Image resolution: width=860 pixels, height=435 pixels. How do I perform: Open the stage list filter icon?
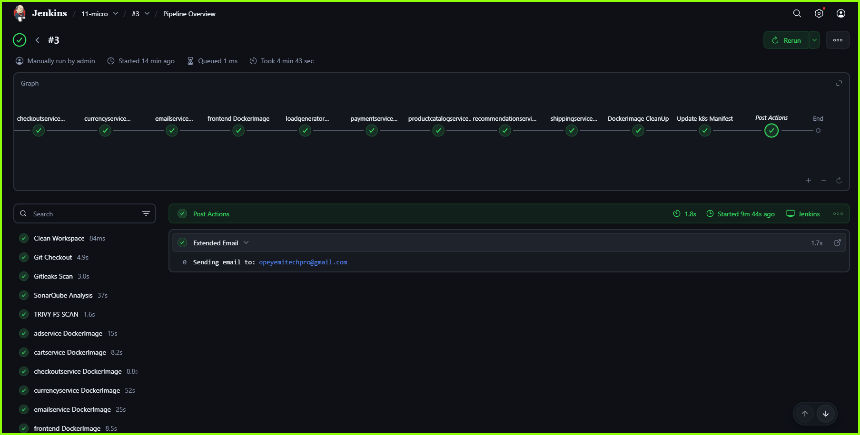tap(146, 213)
